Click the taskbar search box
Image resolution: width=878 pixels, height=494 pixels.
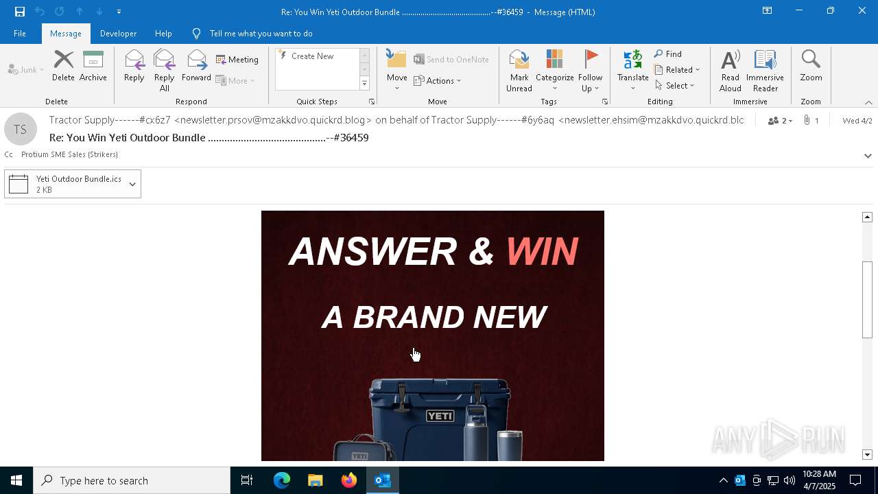pyautogui.click(x=132, y=480)
